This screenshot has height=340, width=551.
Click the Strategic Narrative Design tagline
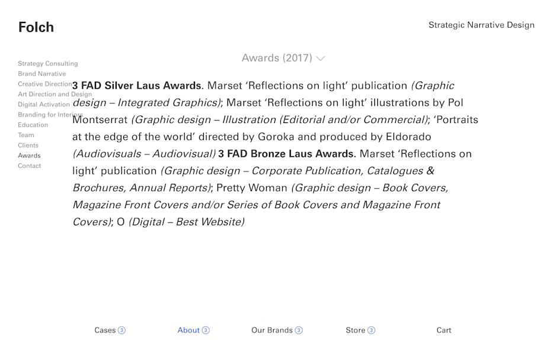pyautogui.click(x=481, y=25)
